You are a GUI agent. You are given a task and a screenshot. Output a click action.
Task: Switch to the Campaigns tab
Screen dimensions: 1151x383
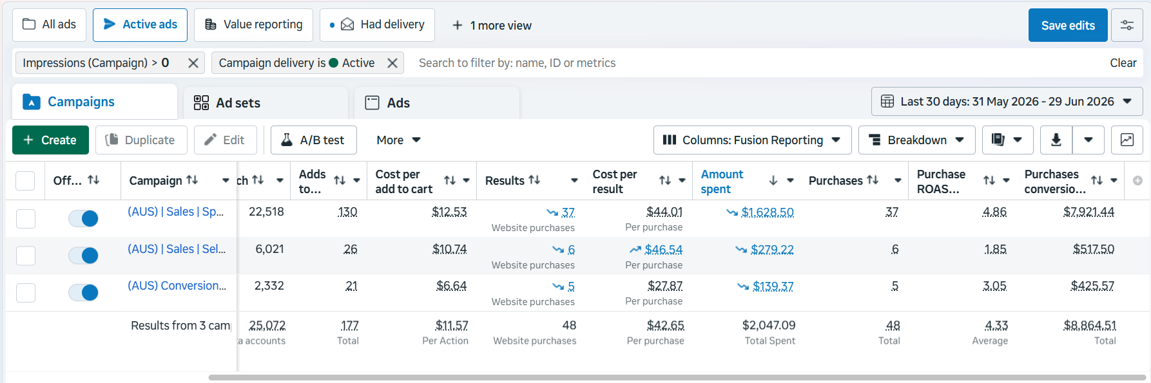pyautogui.click(x=95, y=102)
